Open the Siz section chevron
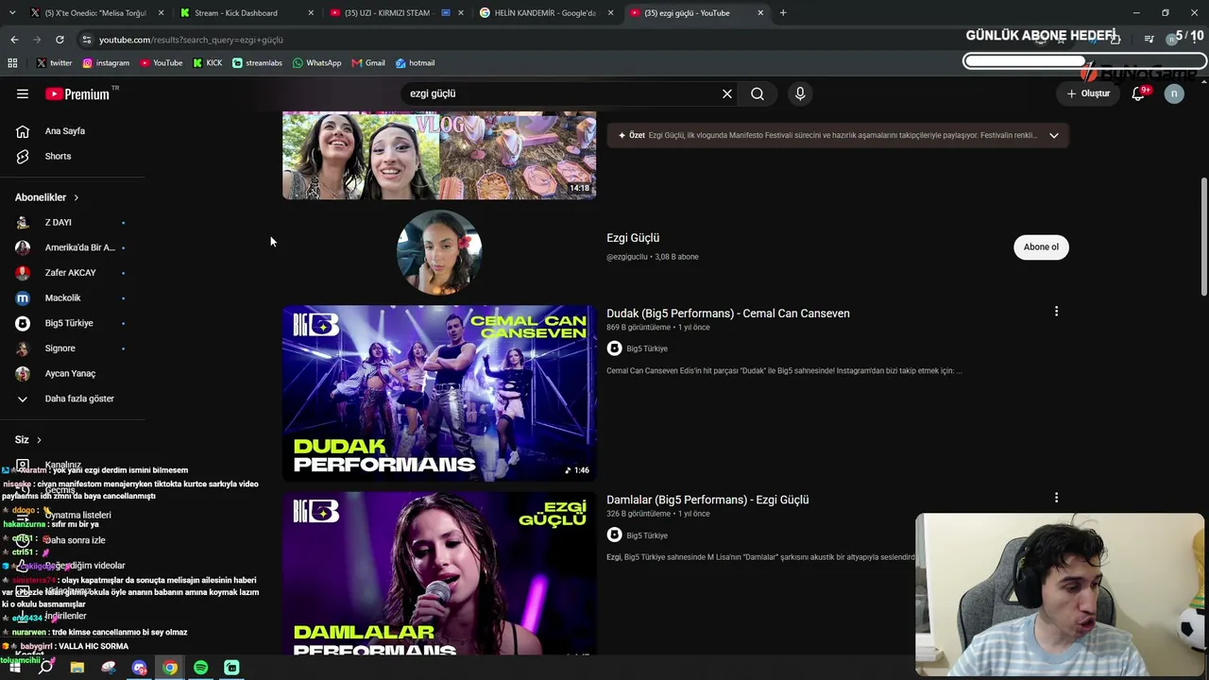The height and width of the screenshot is (680, 1209). 39,440
